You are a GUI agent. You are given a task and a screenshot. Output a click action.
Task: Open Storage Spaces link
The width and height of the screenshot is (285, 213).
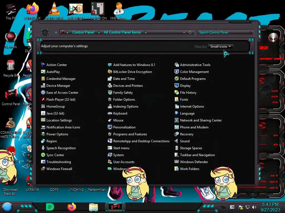tap(191, 148)
